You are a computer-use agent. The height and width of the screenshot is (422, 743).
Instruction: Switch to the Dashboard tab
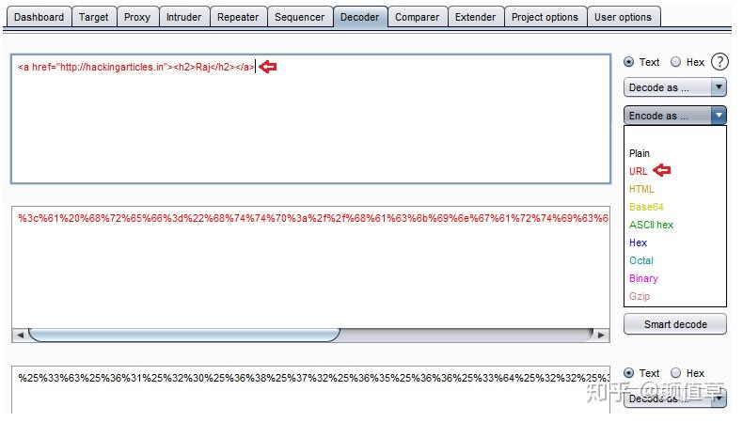click(39, 17)
